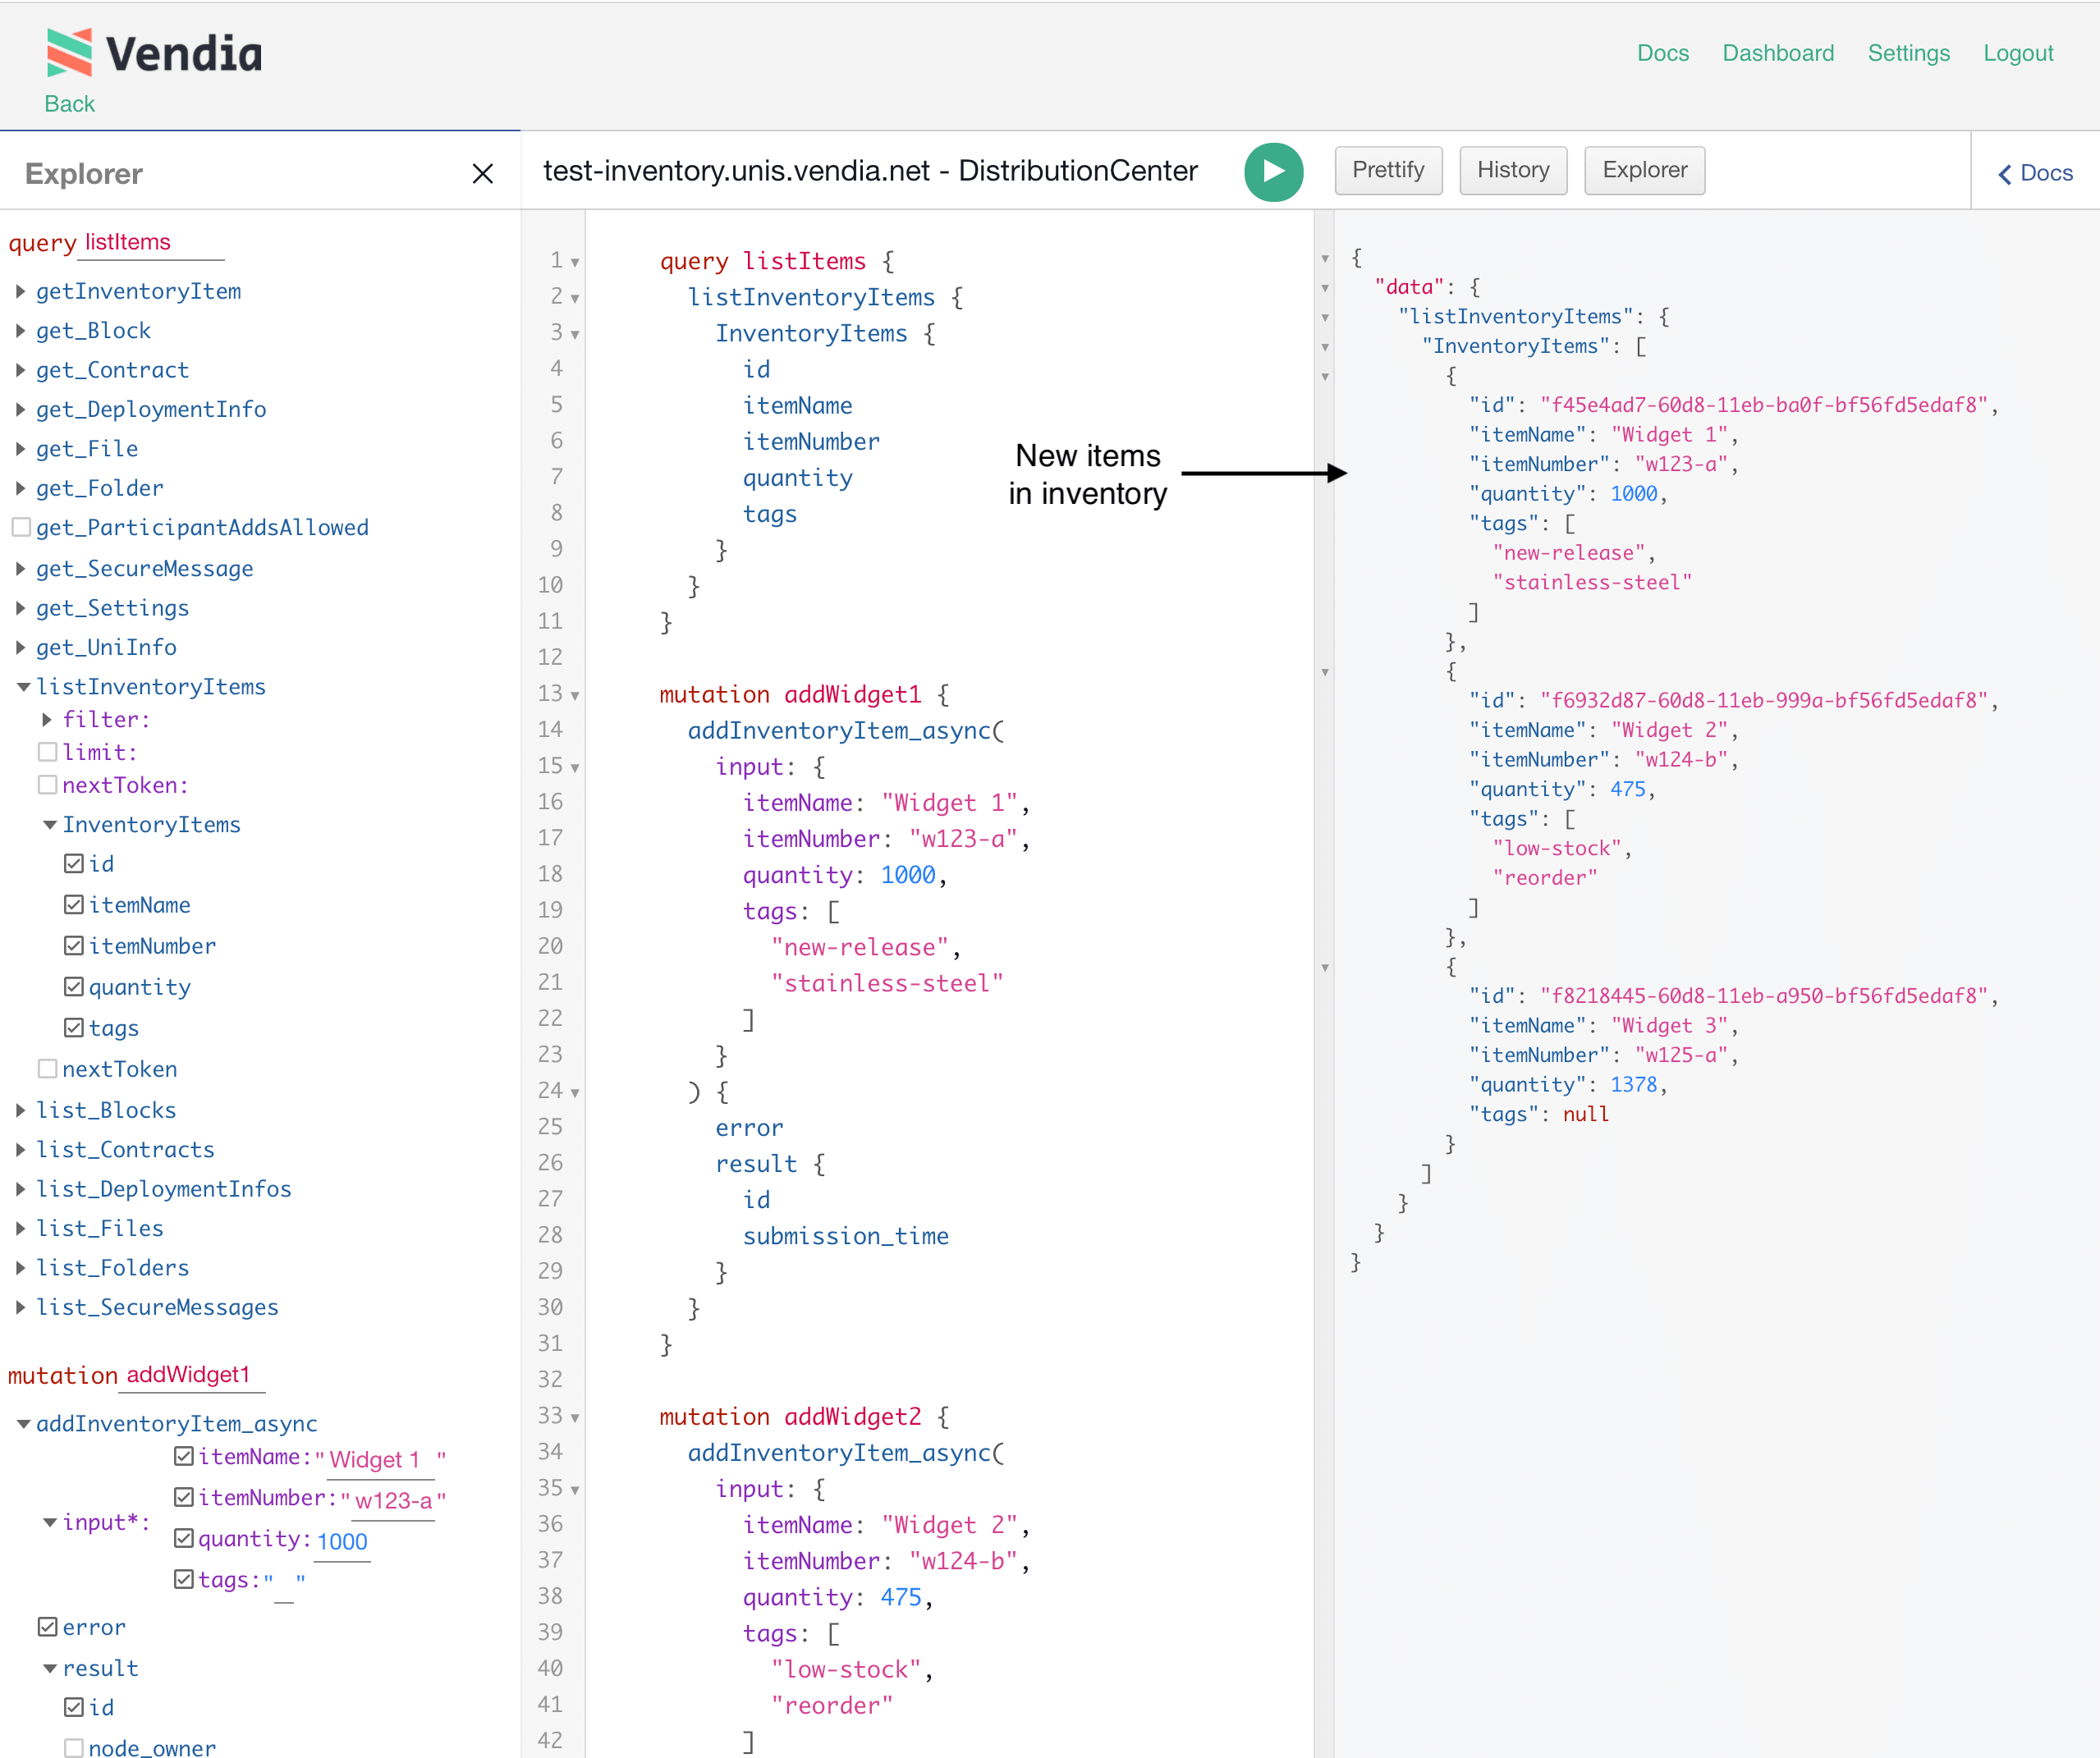Screen dimensions: 2100x1758
Task: Uncheck itemName: input argument checkbox
Action: tap(184, 1456)
